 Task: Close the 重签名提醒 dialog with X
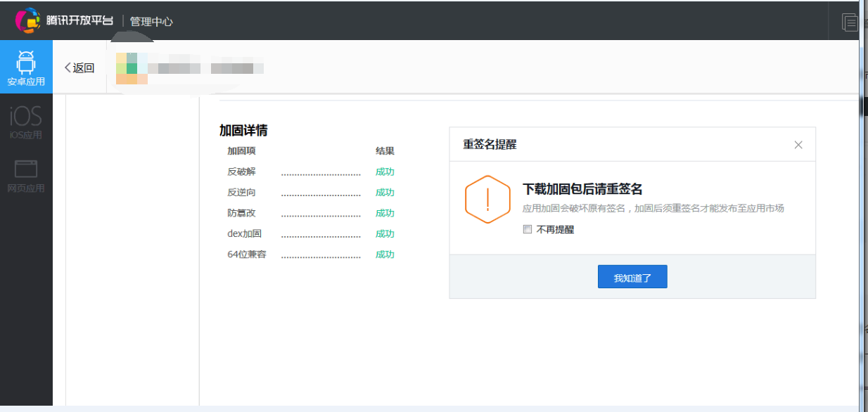pyautogui.click(x=798, y=145)
